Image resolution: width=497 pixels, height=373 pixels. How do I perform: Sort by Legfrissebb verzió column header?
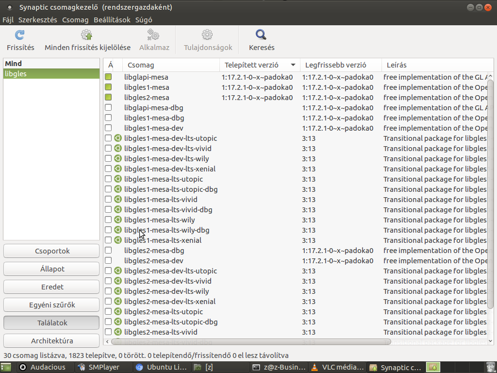341,65
